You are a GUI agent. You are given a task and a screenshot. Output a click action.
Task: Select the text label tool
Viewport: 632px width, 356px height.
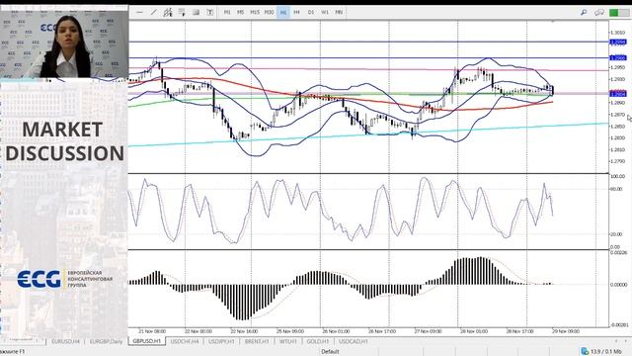[x=210, y=13]
